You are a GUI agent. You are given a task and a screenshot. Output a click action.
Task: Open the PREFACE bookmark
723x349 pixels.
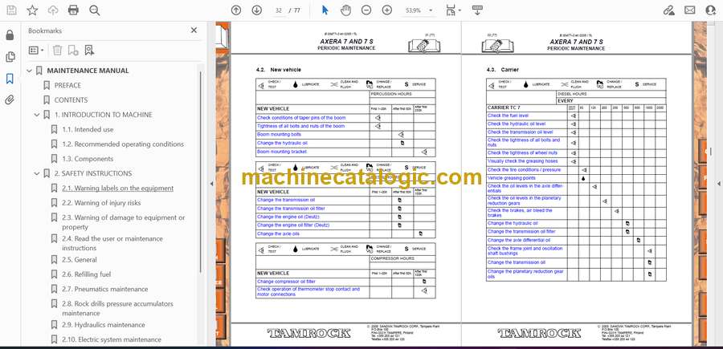pyautogui.click(x=67, y=85)
